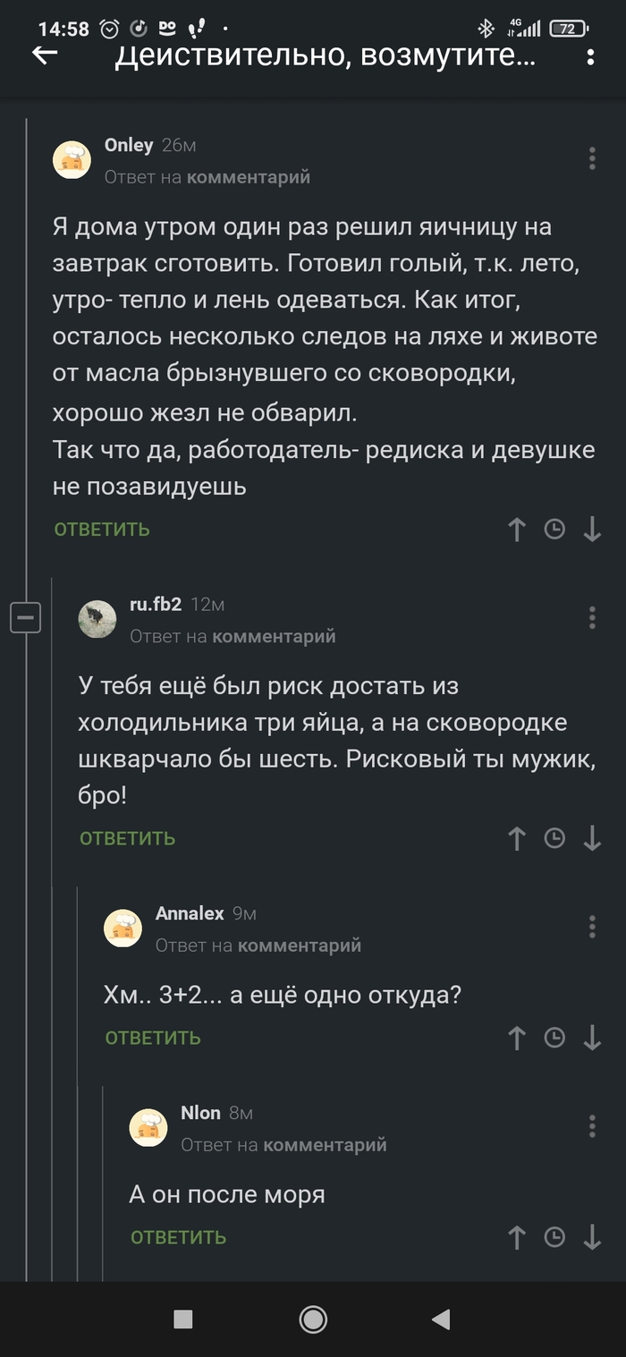626x1357 pixels.
Task: Upvote Nlon's comment
Action: [516, 1238]
